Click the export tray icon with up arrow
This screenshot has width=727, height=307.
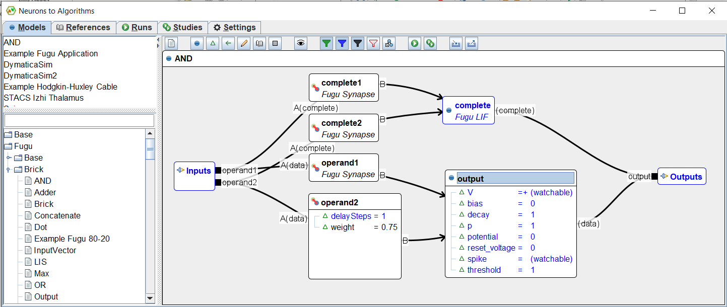(472, 43)
